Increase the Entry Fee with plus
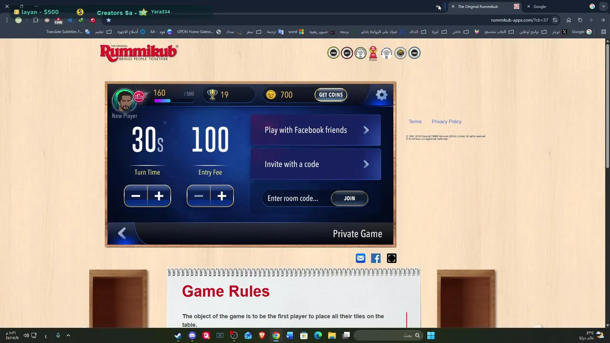 click(222, 196)
